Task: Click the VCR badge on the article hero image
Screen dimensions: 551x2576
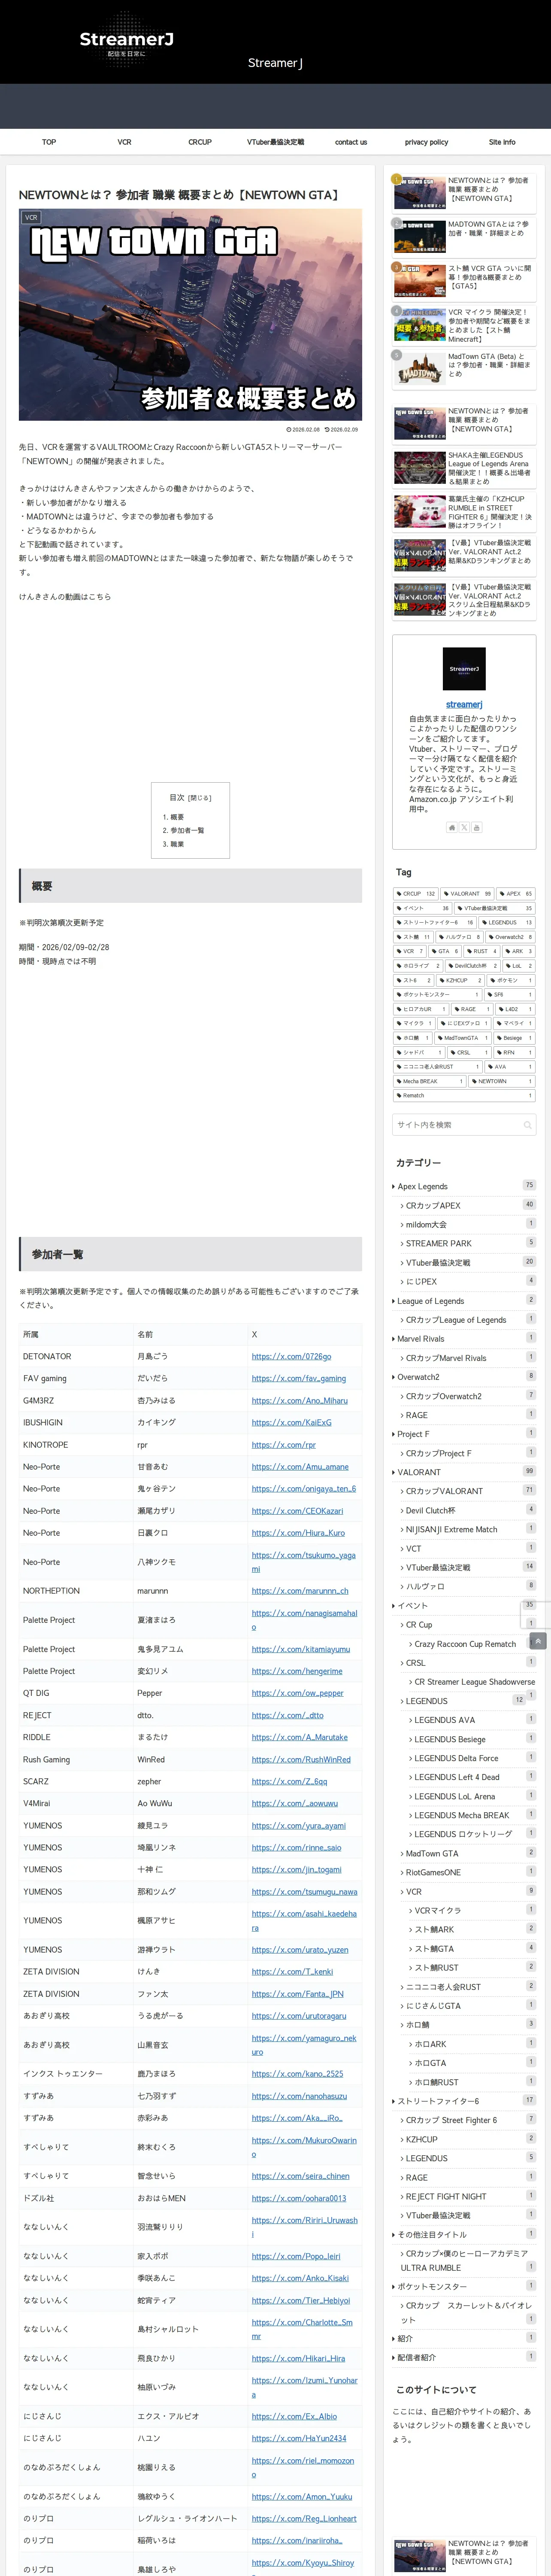Action: [x=31, y=217]
